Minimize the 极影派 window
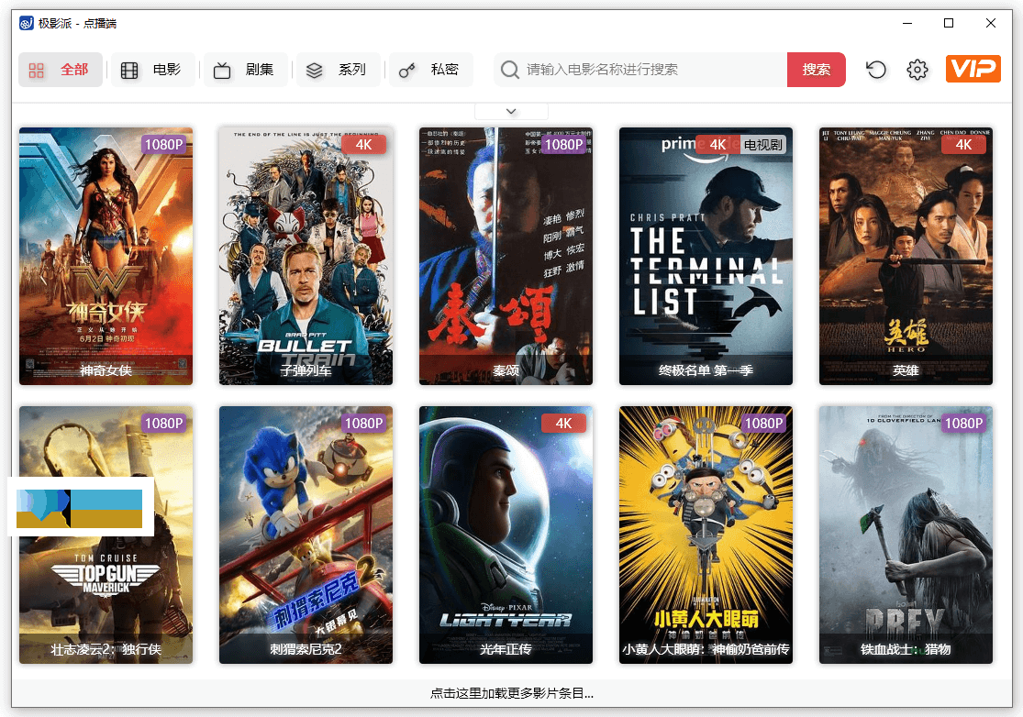Image resolution: width=1023 pixels, height=717 pixels. (x=906, y=24)
